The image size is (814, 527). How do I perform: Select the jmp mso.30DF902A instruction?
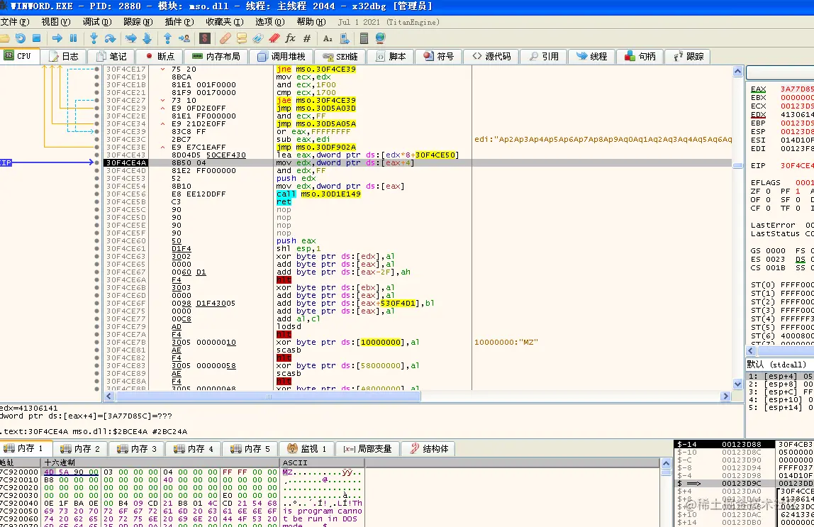point(316,147)
